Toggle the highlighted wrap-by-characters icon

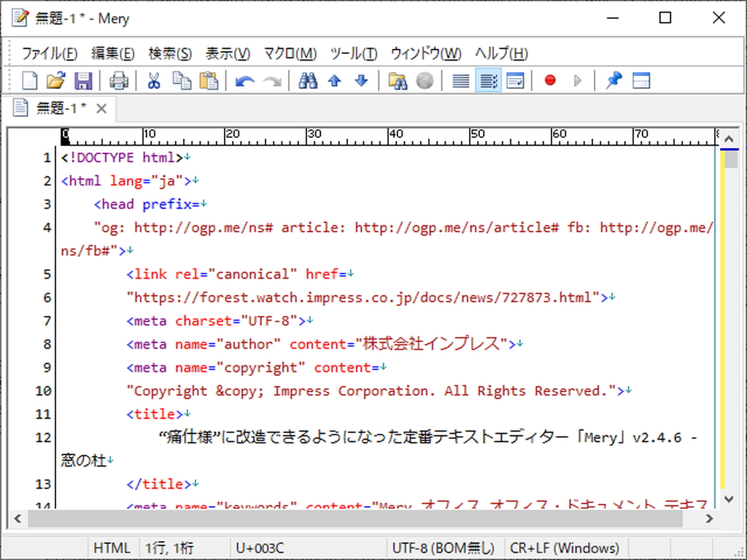tap(488, 80)
